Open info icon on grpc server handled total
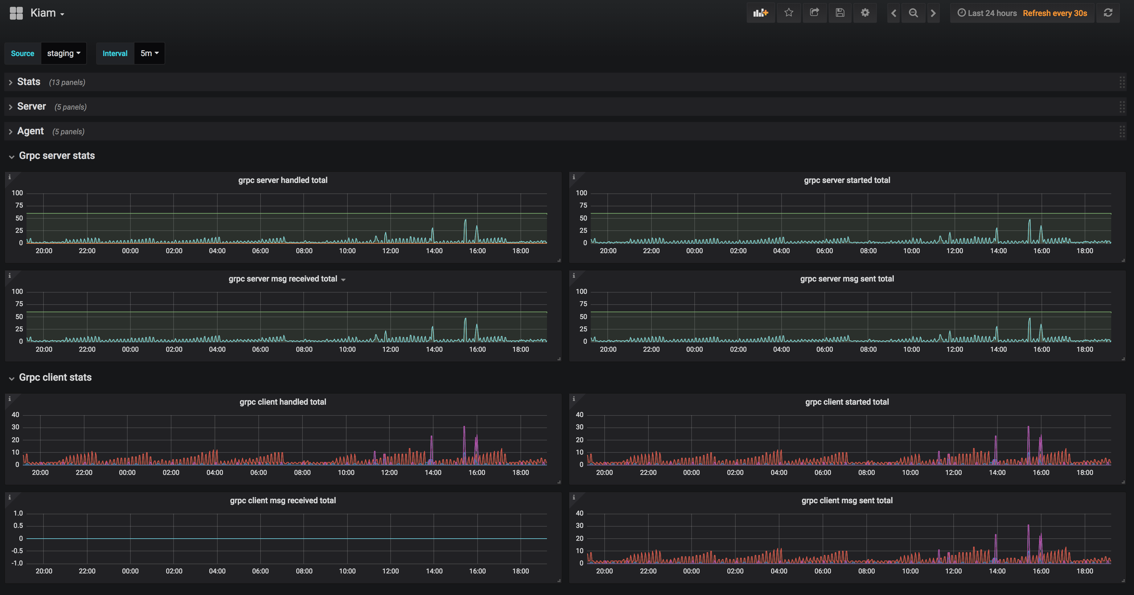Screen dimensions: 1134x595 tap(9, 177)
